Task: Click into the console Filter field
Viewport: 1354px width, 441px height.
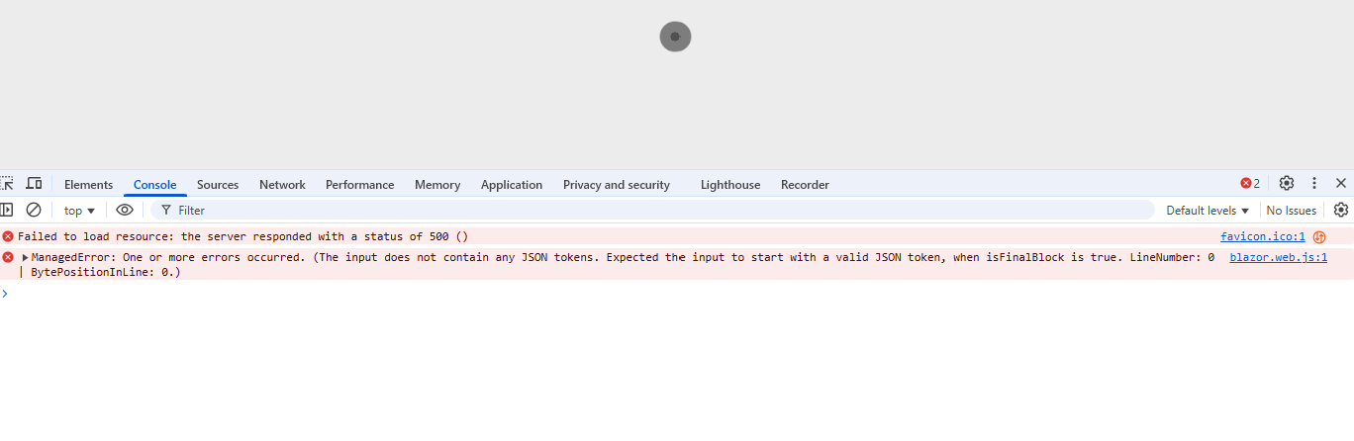Action: point(653,211)
